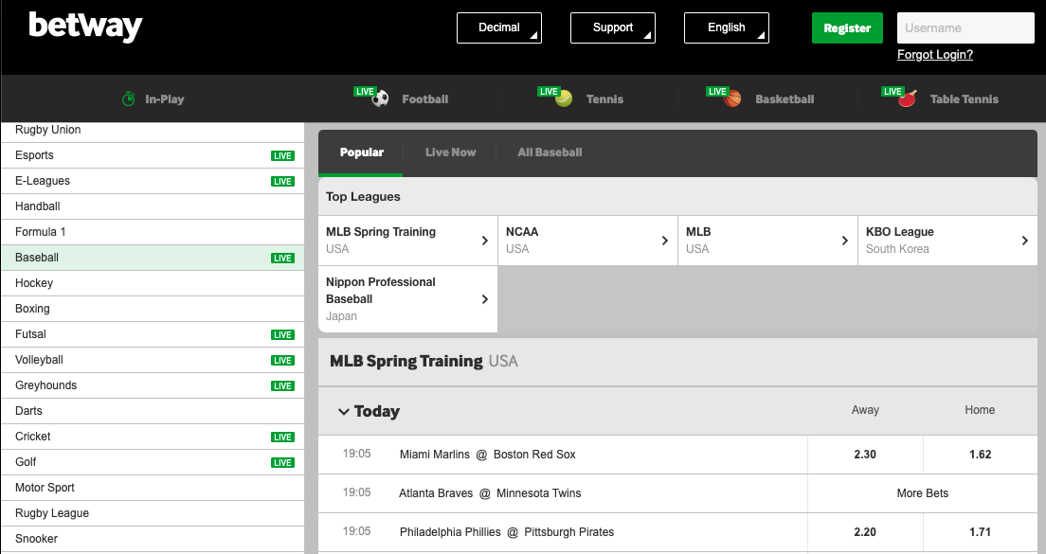Open KBO League arrow
This screenshot has height=554, width=1046.
point(1024,241)
